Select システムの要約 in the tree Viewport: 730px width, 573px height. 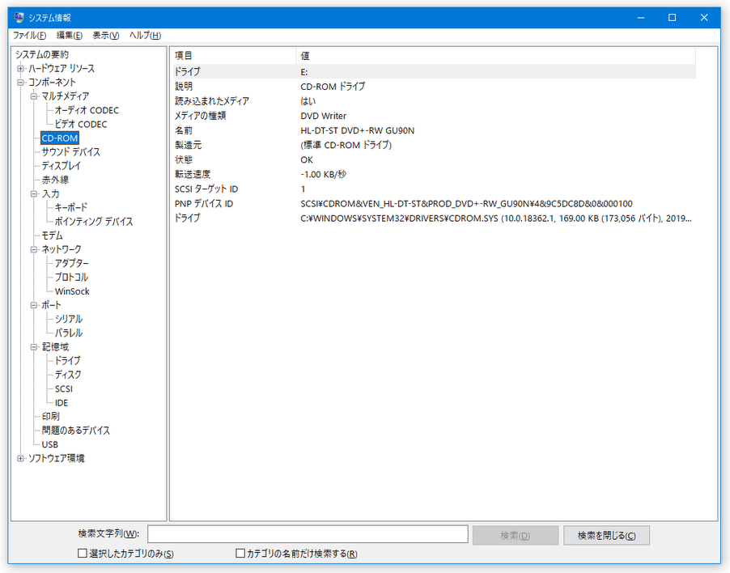click(x=42, y=55)
